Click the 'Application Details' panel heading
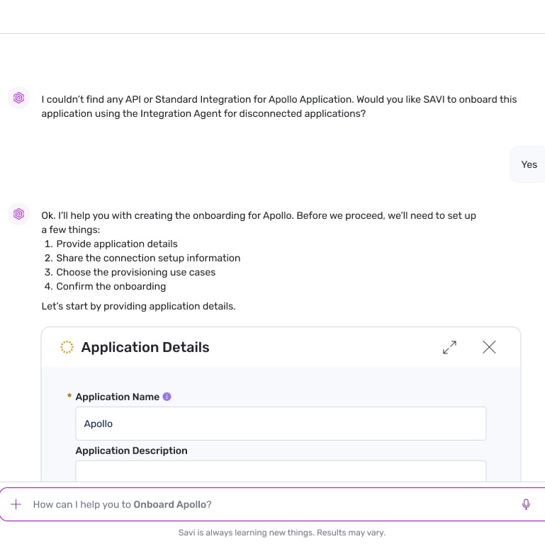The image size is (545, 544). pyautogui.click(x=145, y=347)
